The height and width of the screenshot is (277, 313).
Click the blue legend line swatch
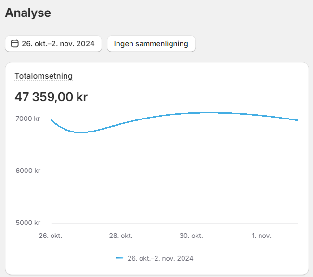pos(119,258)
